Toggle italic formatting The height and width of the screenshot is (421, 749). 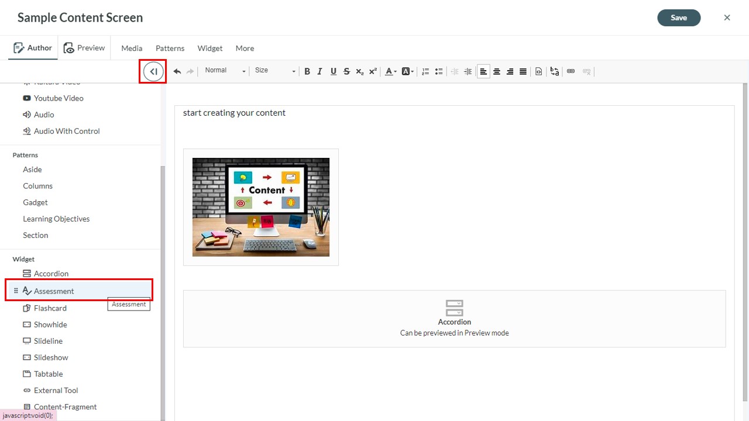(x=320, y=71)
